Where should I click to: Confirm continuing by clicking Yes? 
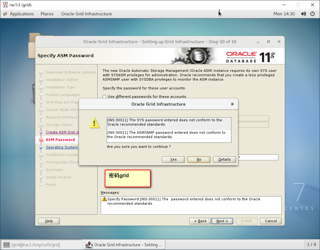click(x=173, y=159)
